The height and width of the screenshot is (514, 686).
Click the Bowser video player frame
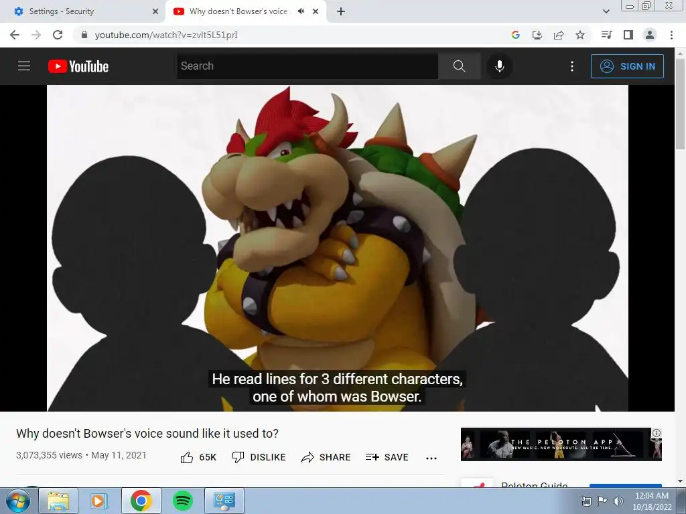click(338, 248)
